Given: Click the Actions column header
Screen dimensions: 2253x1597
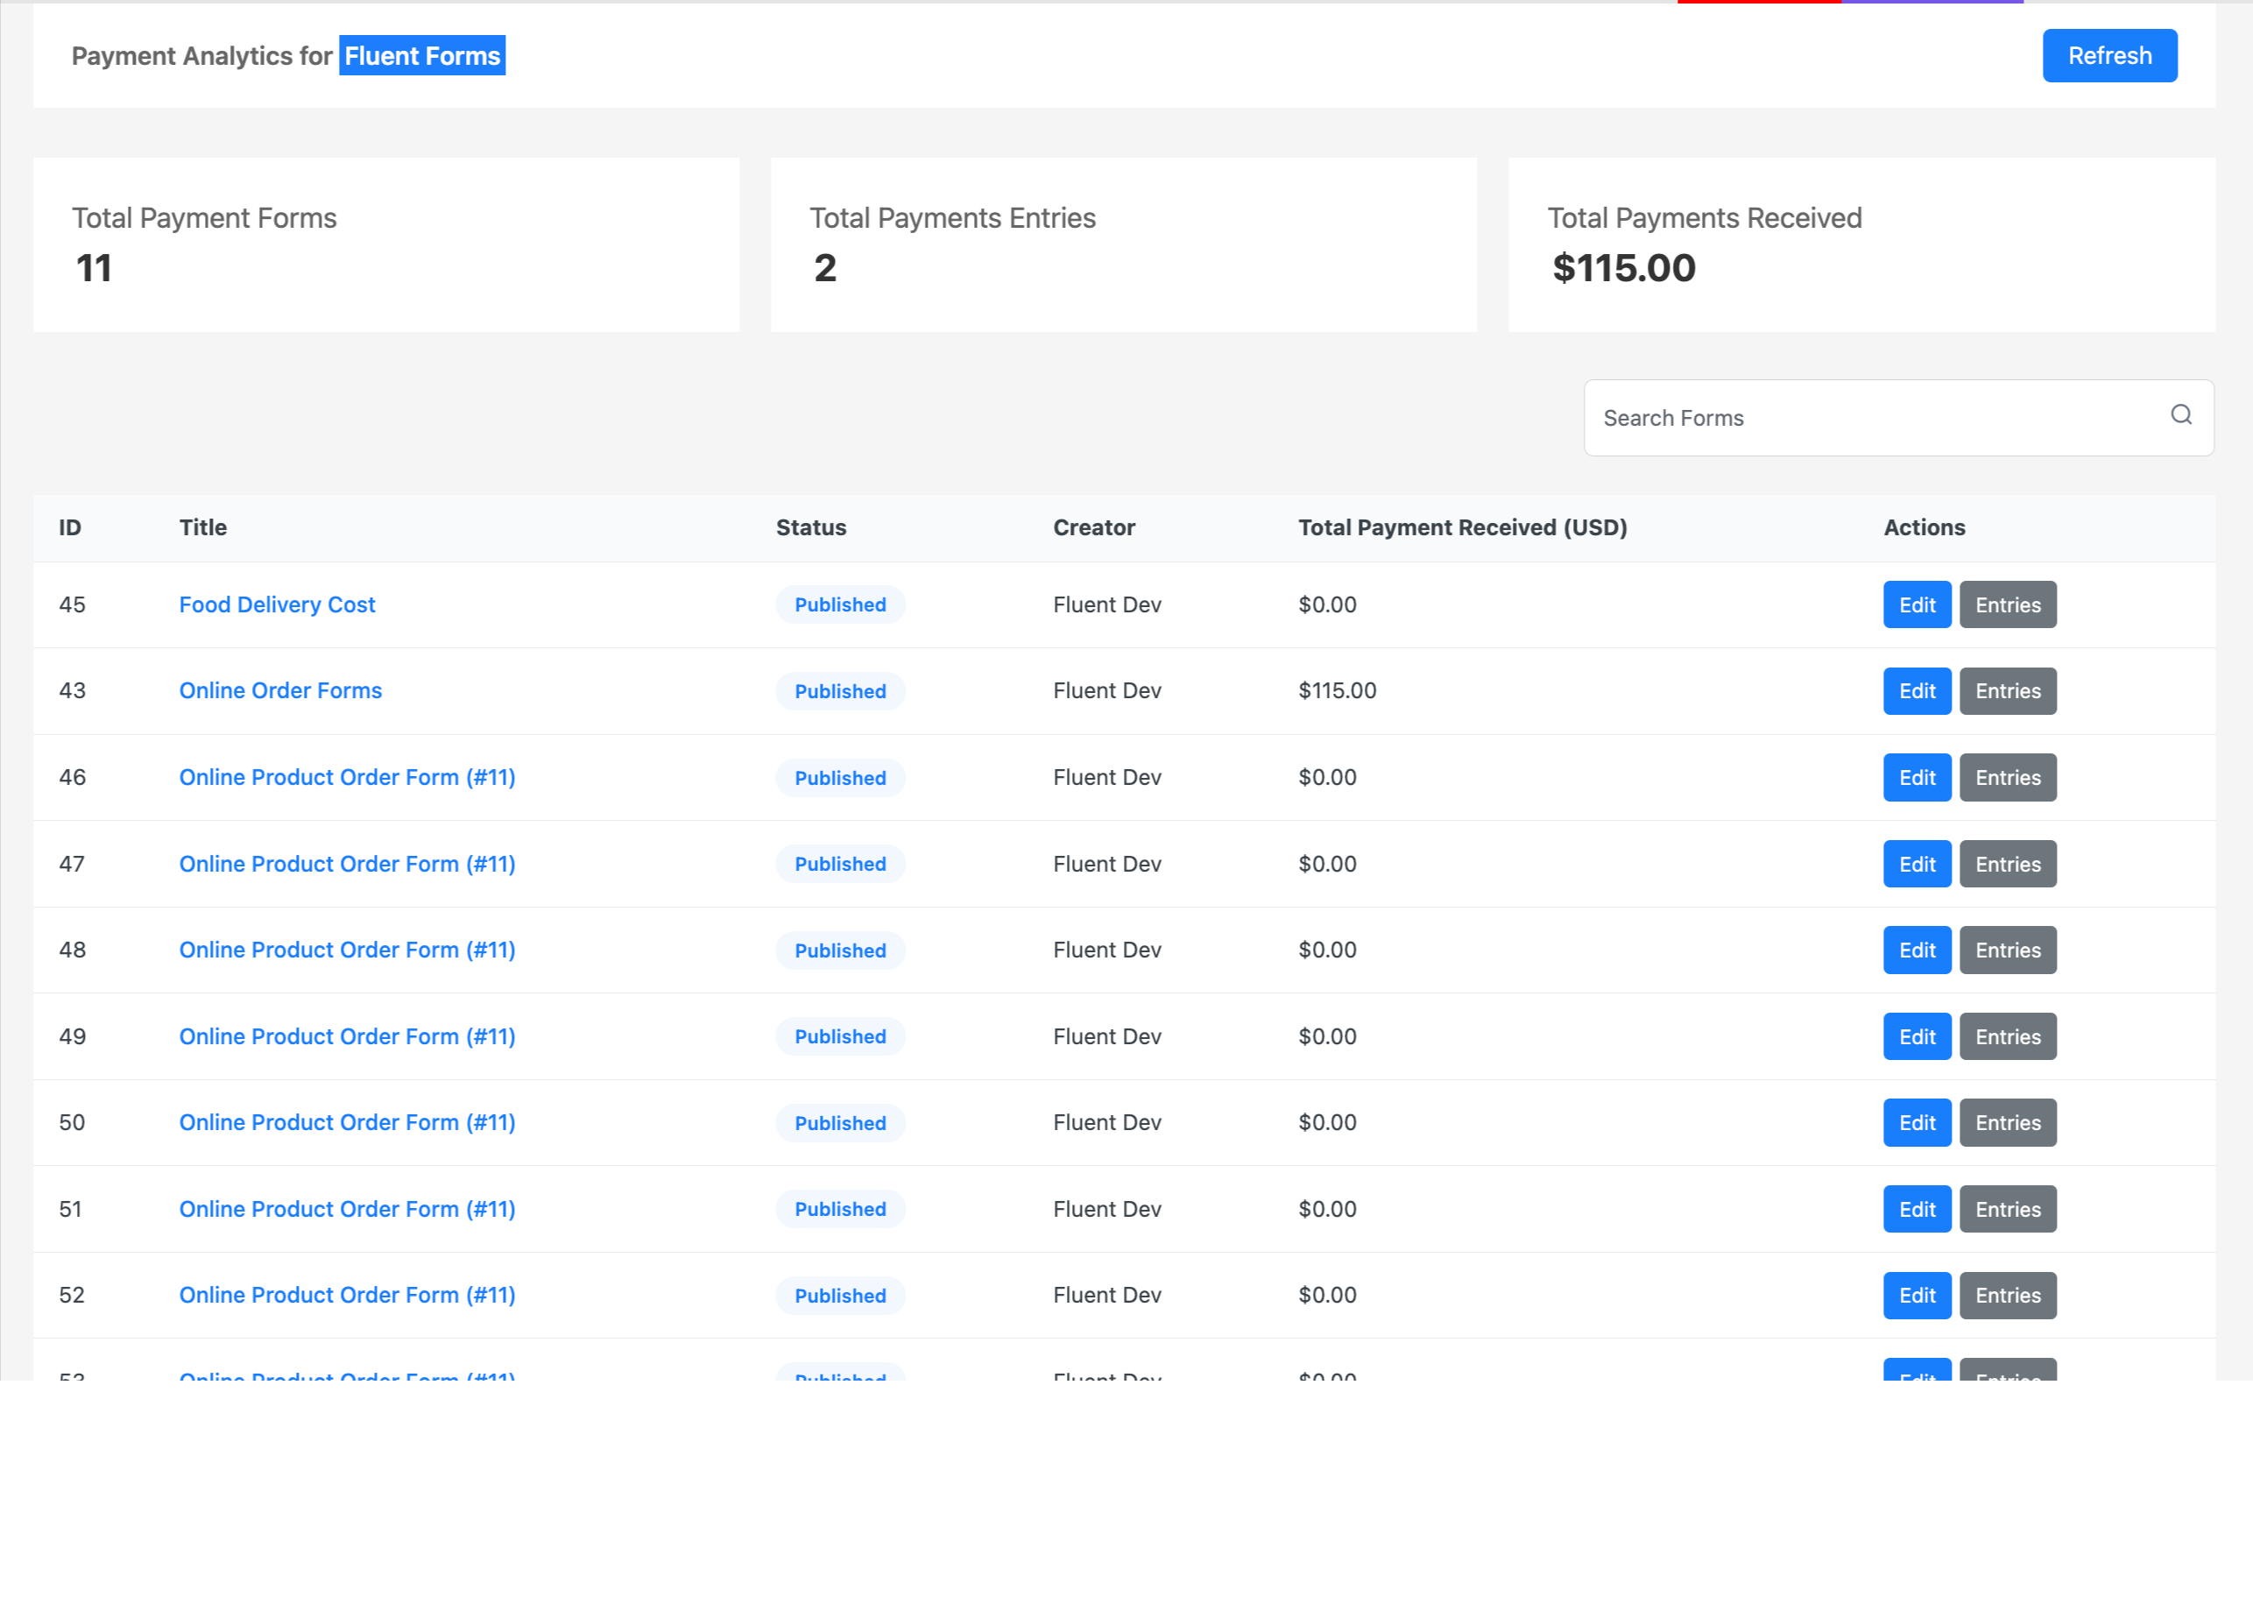Looking at the screenshot, I should coord(1924,527).
